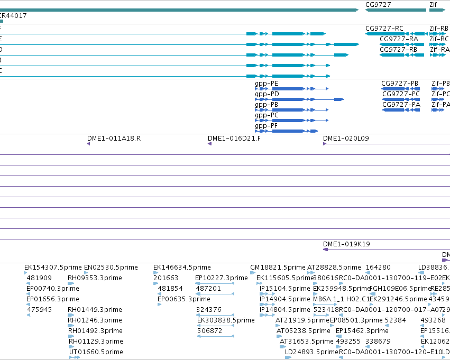Select the CG9727-PC protein label

coord(401,94)
